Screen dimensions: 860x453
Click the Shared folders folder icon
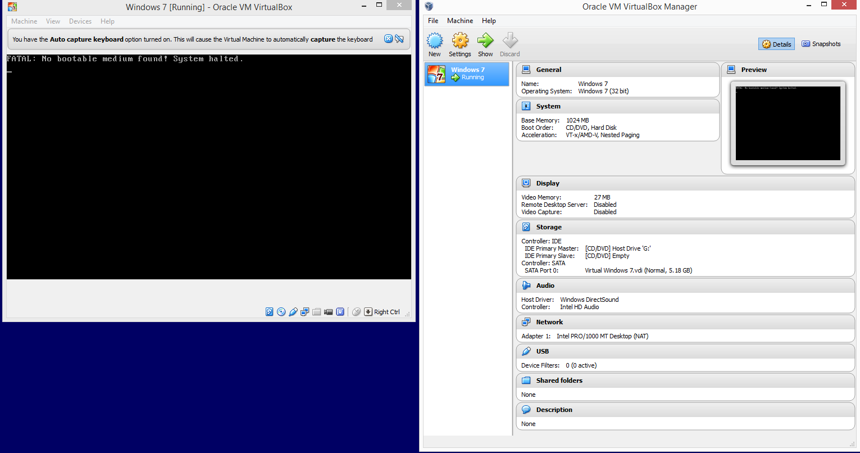(526, 380)
